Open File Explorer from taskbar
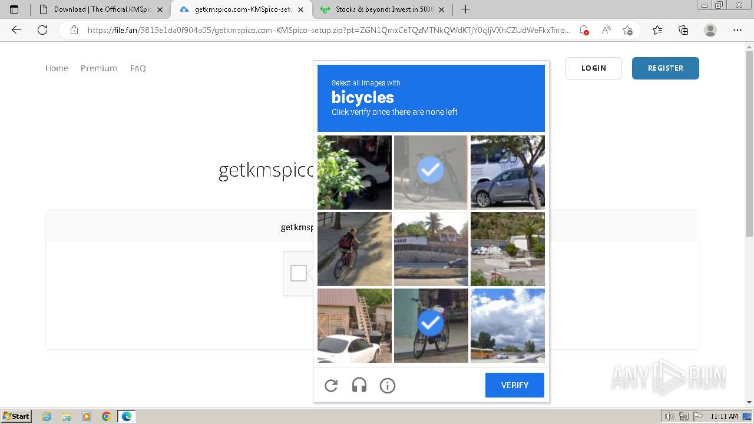This screenshot has height=424, width=754. (x=67, y=416)
